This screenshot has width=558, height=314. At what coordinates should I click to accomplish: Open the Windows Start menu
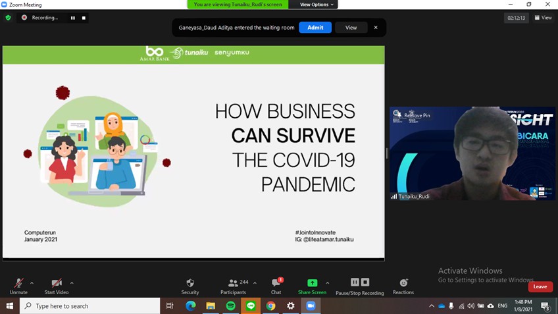pos(10,306)
